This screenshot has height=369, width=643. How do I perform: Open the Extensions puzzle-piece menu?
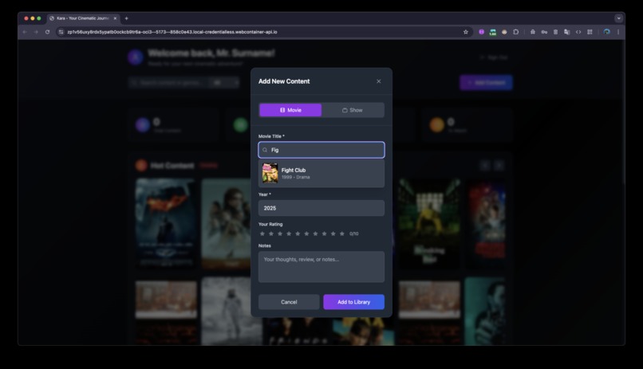click(516, 32)
